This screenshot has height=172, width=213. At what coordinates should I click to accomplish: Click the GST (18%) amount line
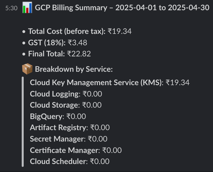tap(58, 43)
